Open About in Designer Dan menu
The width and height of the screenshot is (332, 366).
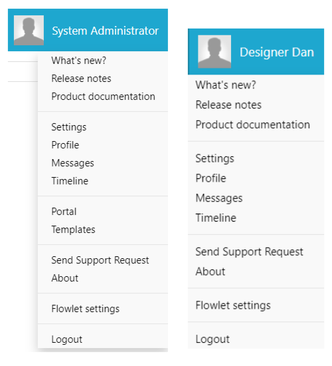(x=210, y=272)
